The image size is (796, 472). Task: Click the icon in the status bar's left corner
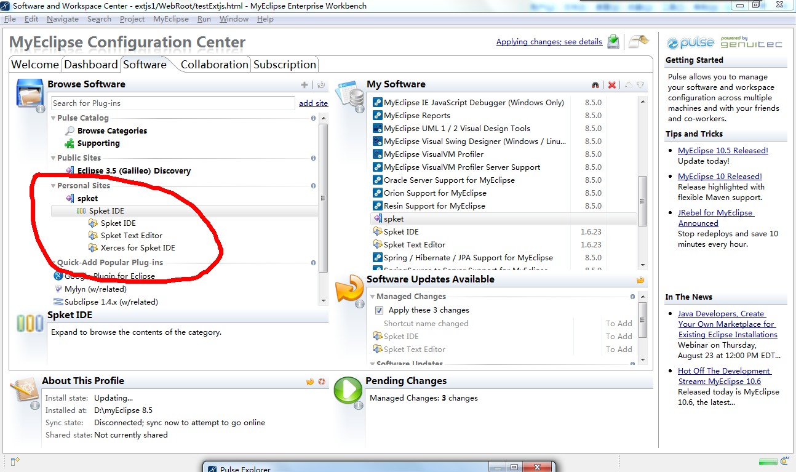[14, 460]
